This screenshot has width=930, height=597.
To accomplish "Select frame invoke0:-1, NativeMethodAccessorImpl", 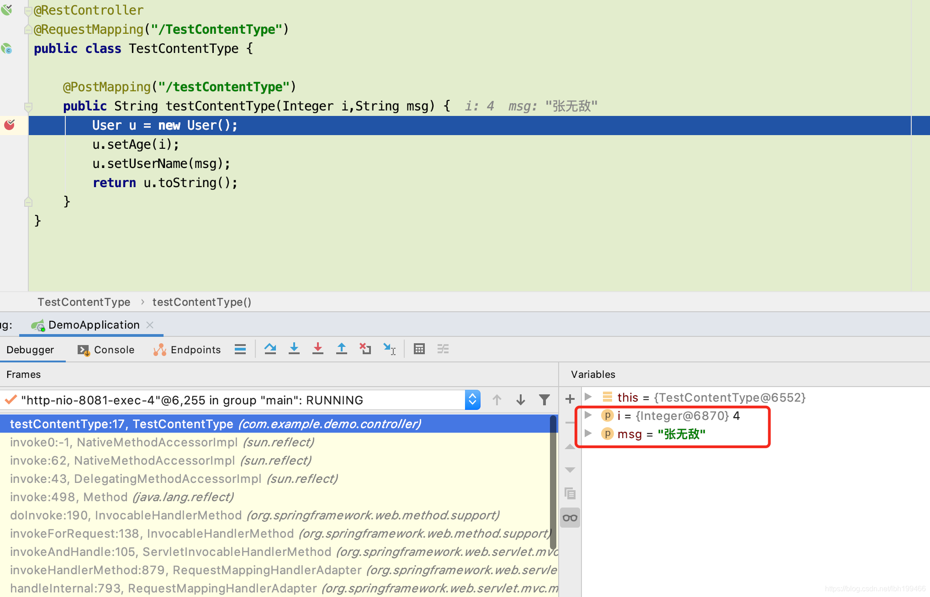I will point(275,442).
